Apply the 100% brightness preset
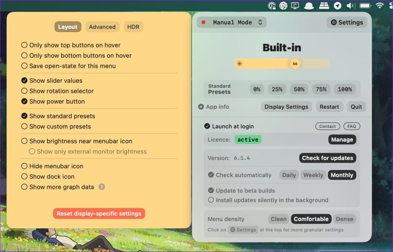 click(x=345, y=89)
